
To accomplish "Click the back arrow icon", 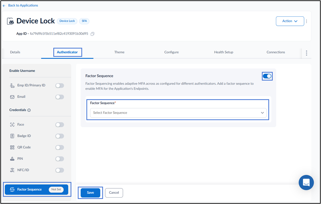I will [x=4, y=6].
